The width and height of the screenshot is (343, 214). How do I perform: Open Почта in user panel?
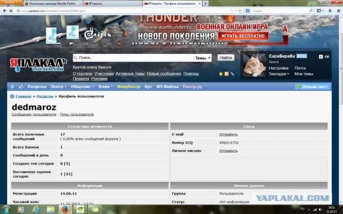pos(300,68)
